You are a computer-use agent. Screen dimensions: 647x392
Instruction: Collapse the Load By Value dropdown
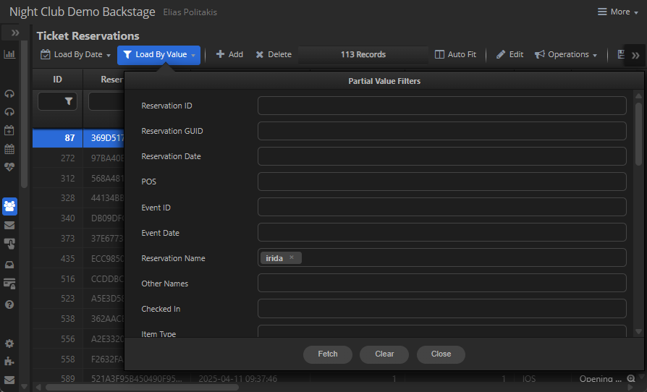point(158,55)
